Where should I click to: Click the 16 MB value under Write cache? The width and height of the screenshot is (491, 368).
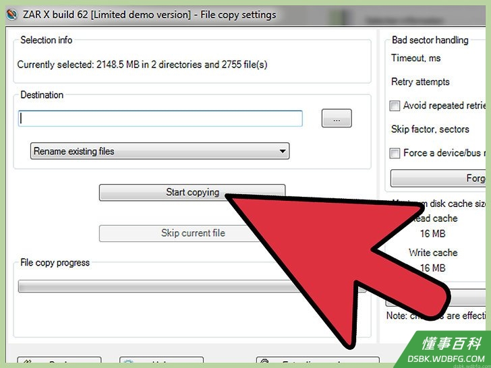tap(433, 268)
